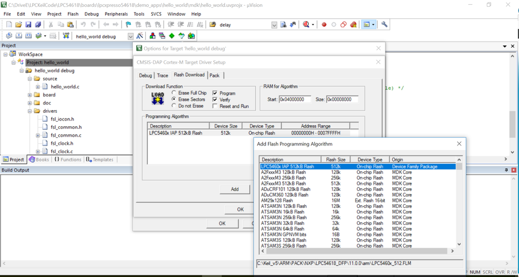Viewport: 519px width, 277px height.
Task: Insert a breakpoint with the red circle icon
Action: (x=324, y=25)
